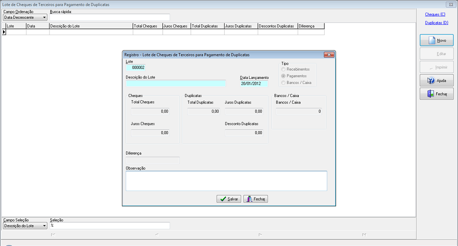458x246 pixels.
Task: Click the Busca rápida search field
Action: point(109,18)
